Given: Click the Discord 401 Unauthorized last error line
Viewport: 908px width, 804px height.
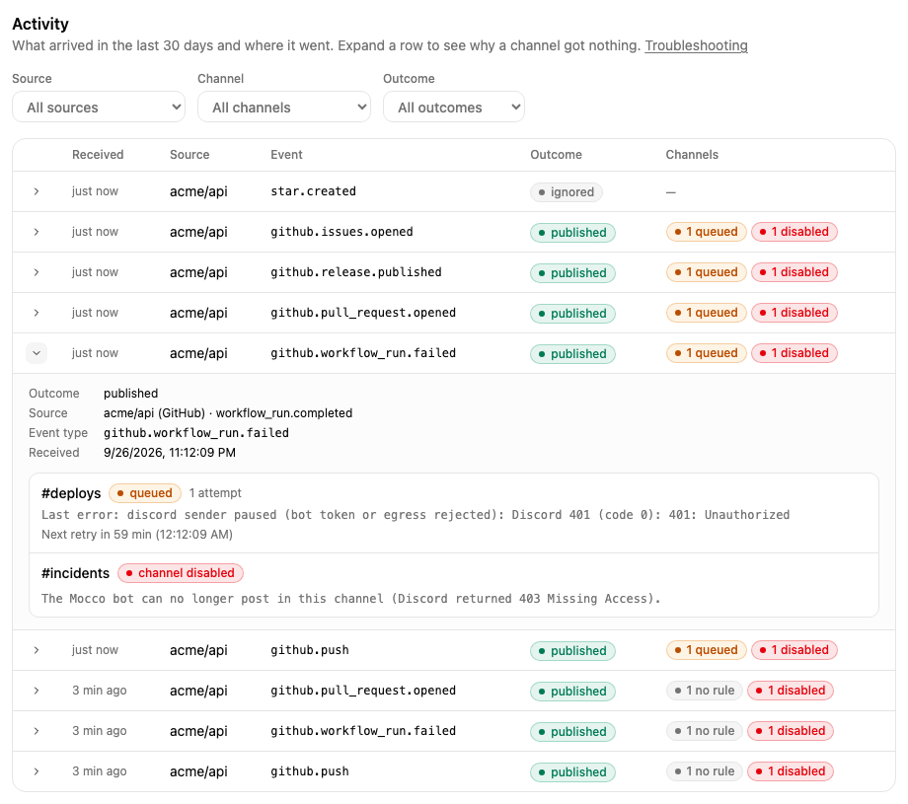Looking at the screenshot, I should (x=416, y=515).
